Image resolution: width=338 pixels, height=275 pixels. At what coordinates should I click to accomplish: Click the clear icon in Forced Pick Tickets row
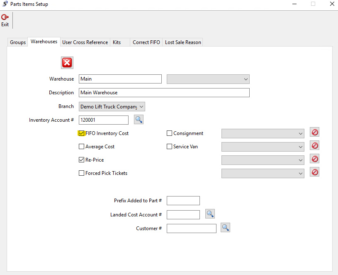point(314,172)
